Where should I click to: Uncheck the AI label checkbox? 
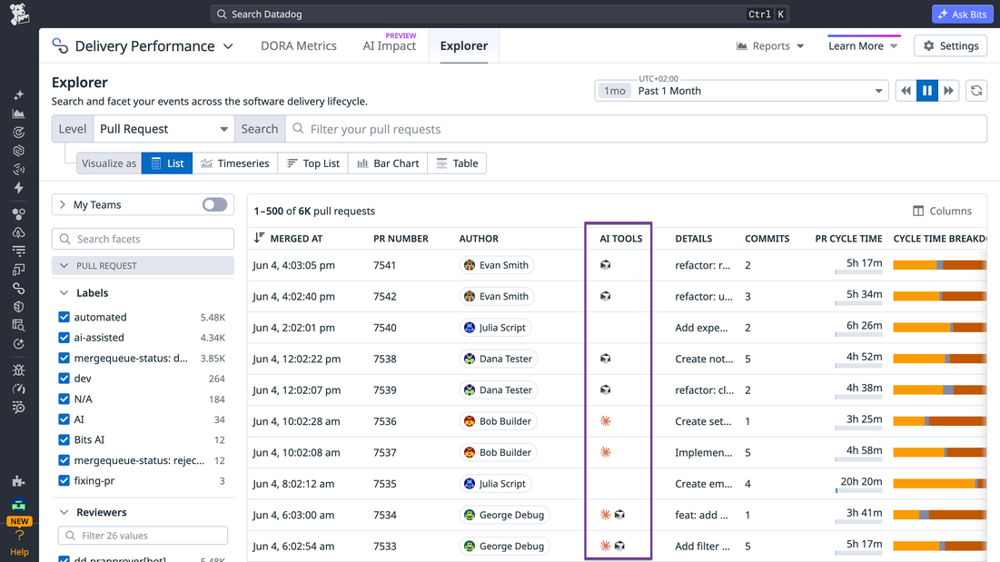coord(64,419)
